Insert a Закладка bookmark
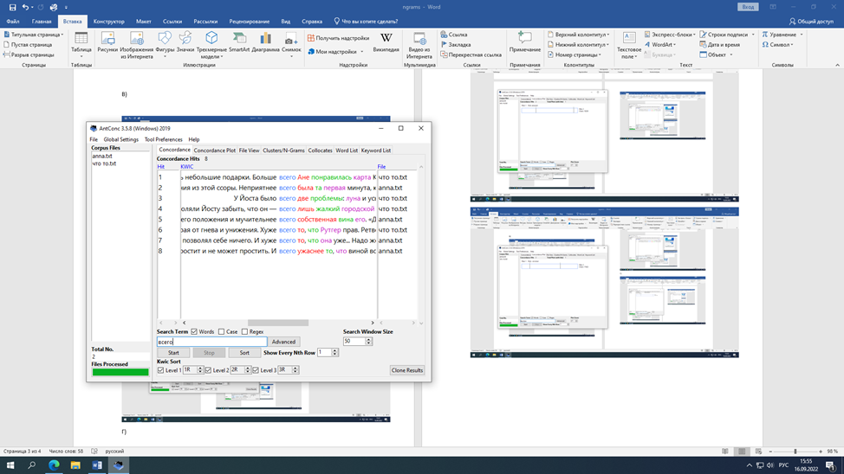Image resolution: width=844 pixels, height=474 pixels. pos(456,45)
